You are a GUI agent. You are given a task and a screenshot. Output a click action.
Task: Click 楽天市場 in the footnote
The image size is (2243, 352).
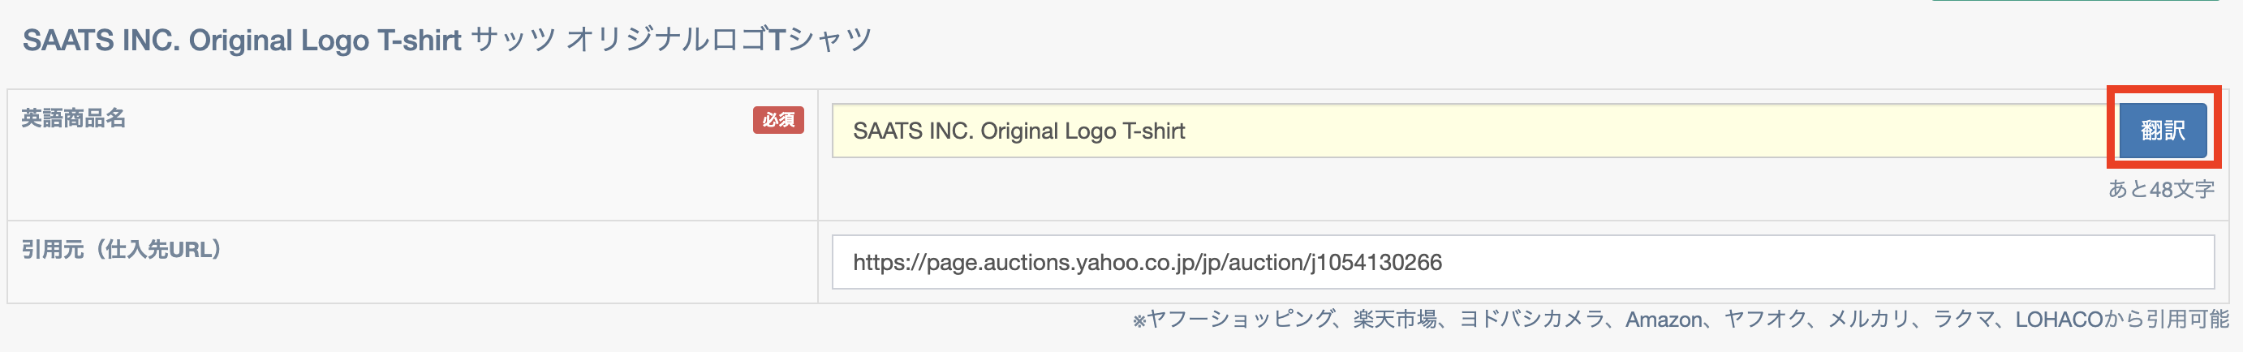pos(1394,320)
